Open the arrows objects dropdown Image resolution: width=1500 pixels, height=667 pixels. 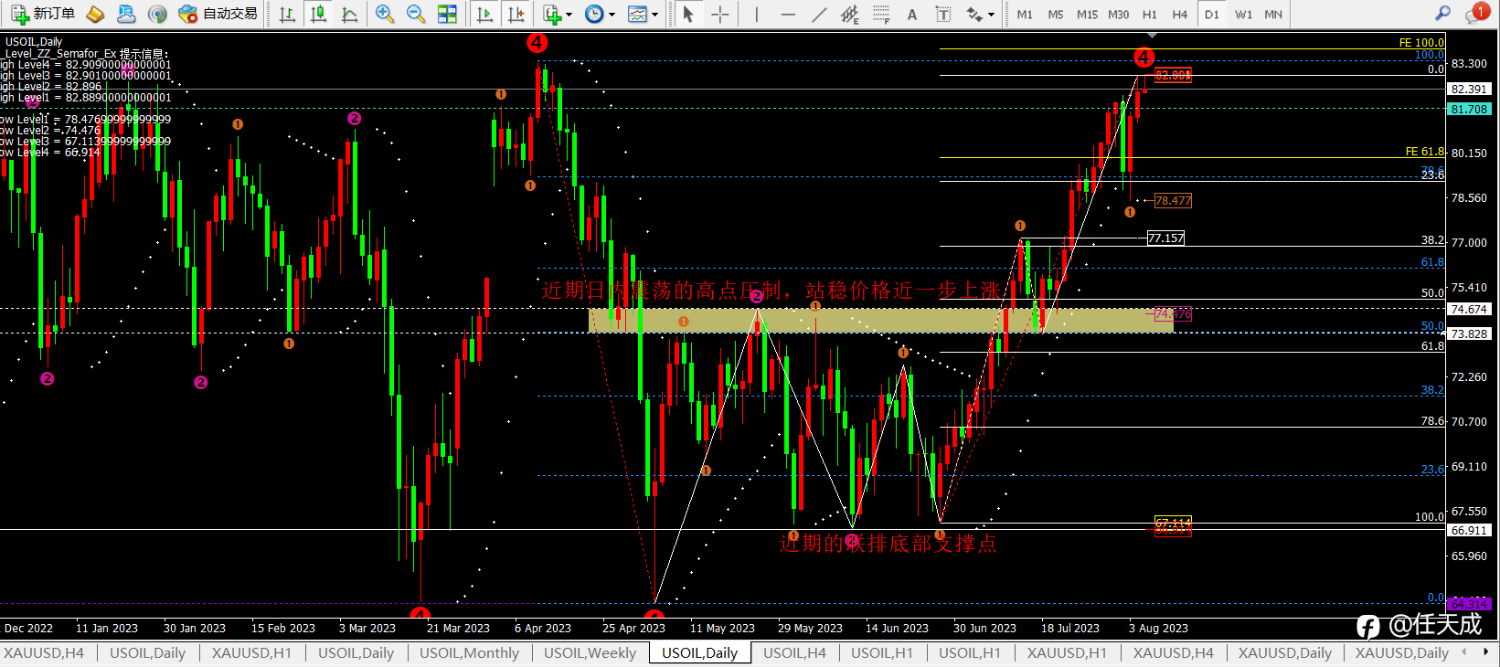[x=980, y=14]
